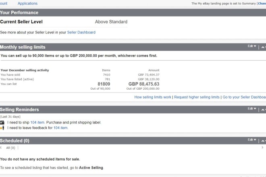Click the Your Performance header
This screenshot has height=177, width=266.
click(x=19, y=12)
